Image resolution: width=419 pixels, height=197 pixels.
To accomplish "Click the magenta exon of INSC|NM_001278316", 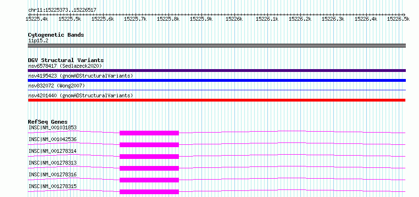I will tap(149, 180).
